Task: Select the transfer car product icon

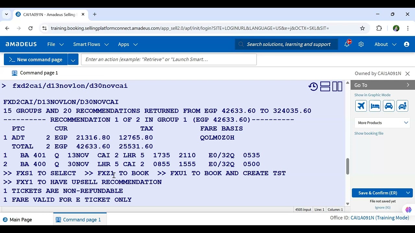Action: coord(402,106)
